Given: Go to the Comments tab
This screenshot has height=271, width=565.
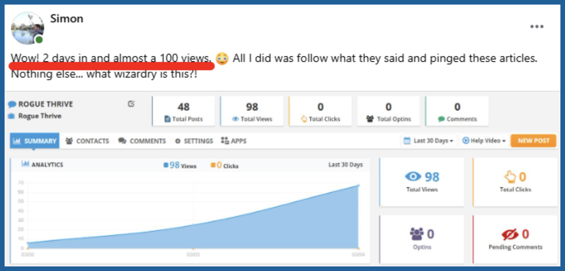Looking at the screenshot, I should [x=142, y=141].
